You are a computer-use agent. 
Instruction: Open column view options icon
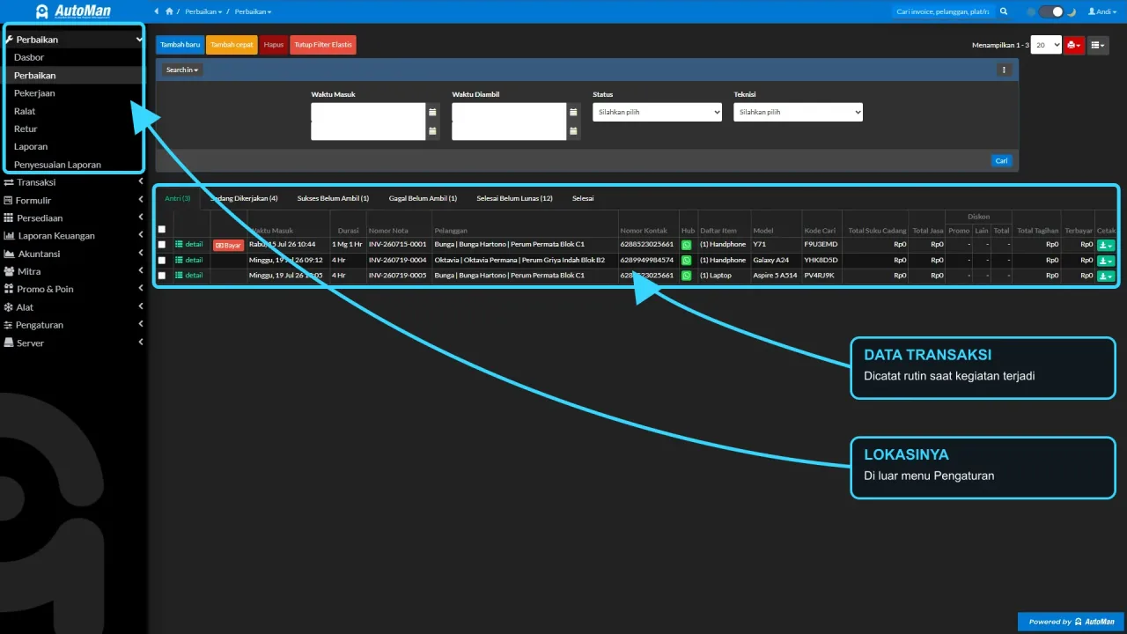1098,45
